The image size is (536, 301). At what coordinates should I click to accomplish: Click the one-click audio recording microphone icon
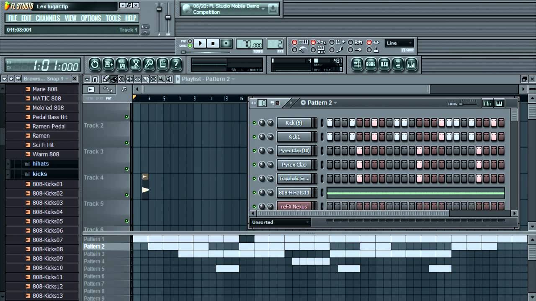pos(149,64)
